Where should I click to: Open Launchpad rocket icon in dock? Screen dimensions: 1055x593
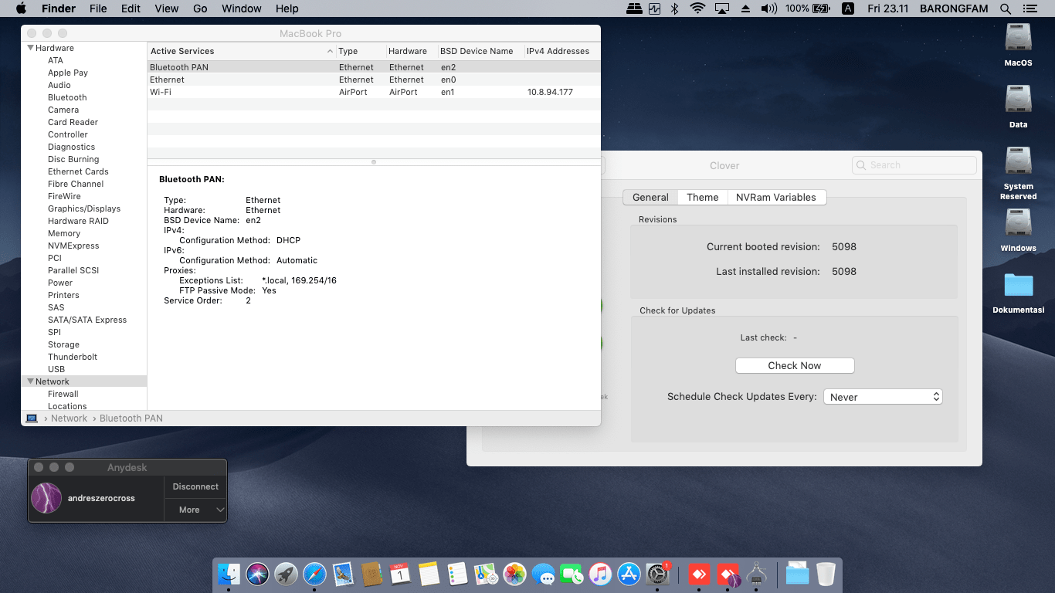(x=286, y=574)
